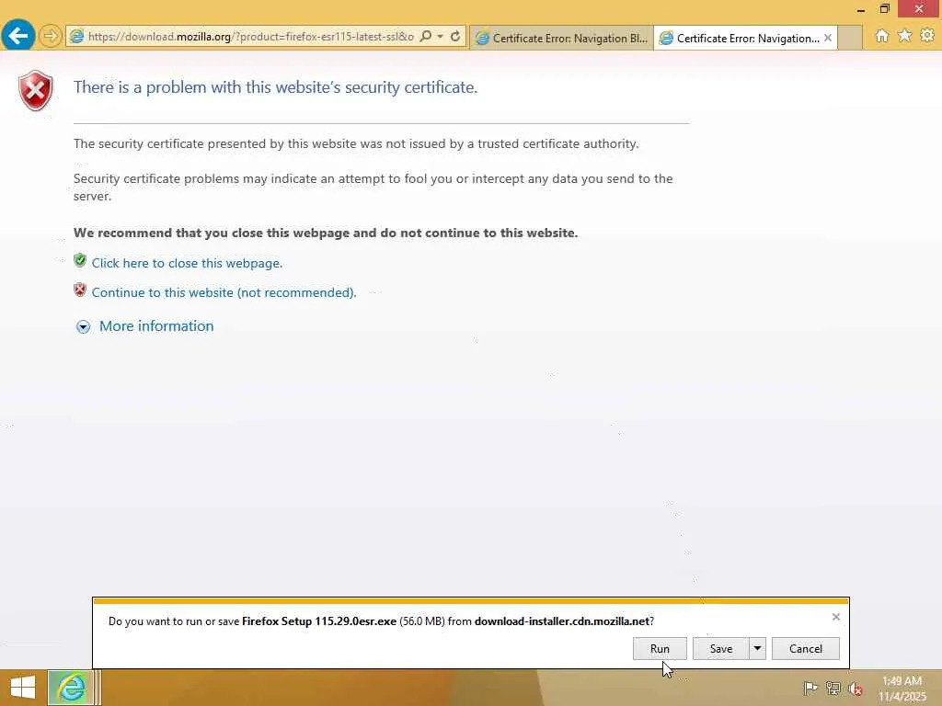Run the Firefox Setup download
942x706 pixels.
click(660, 648)
